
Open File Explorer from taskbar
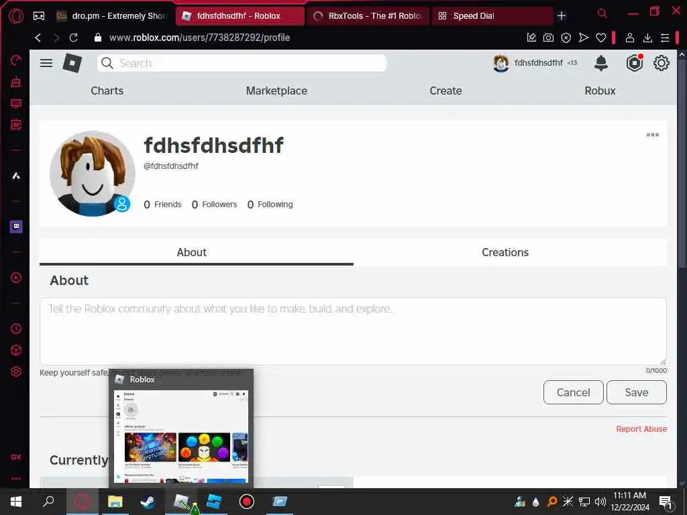pyautogui.click(x=115, y=502)
